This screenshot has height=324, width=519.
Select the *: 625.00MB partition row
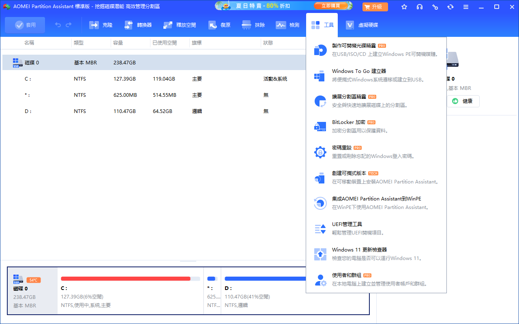[154, 95]
